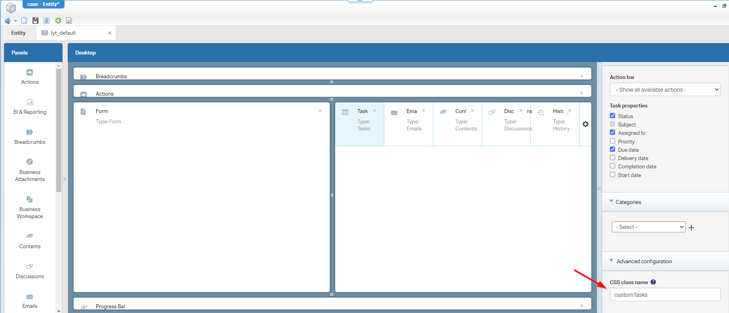Collapse the Advanced configuration section
729x313 pixels.
611,261
